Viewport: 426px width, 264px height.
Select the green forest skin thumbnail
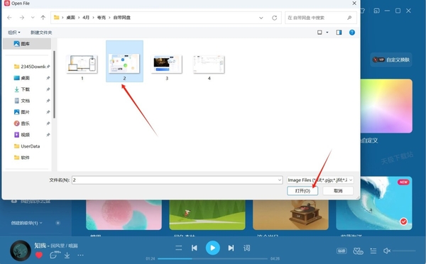tap(207, 215)
